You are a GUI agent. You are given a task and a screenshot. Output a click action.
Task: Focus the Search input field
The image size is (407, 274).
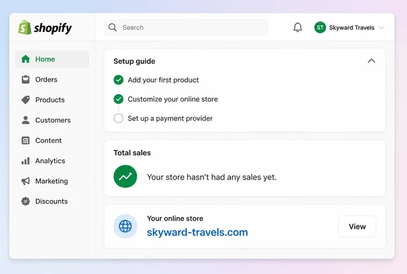186,27
